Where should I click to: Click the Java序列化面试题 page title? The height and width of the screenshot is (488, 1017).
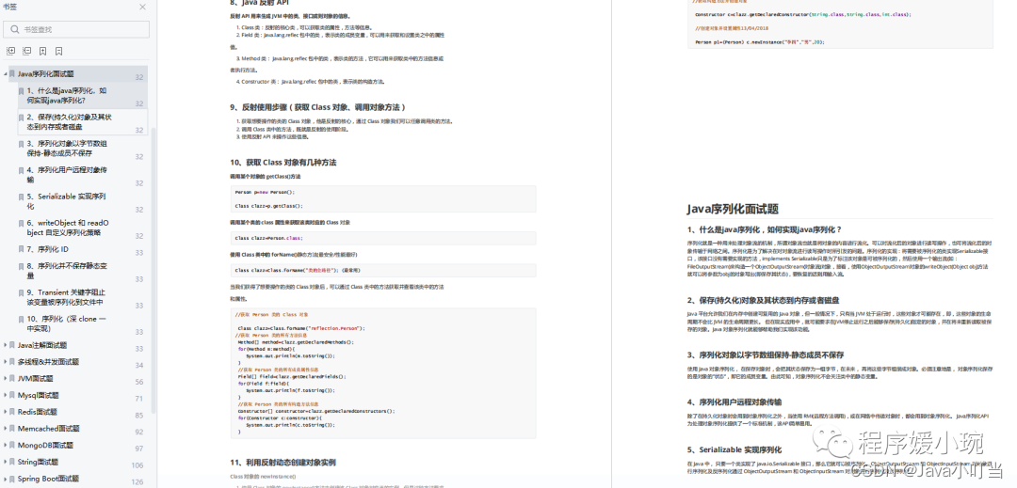(733, 209)
